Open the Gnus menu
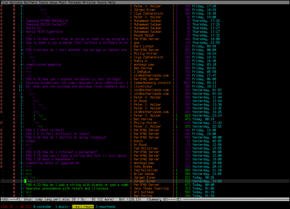 (53, 2)
